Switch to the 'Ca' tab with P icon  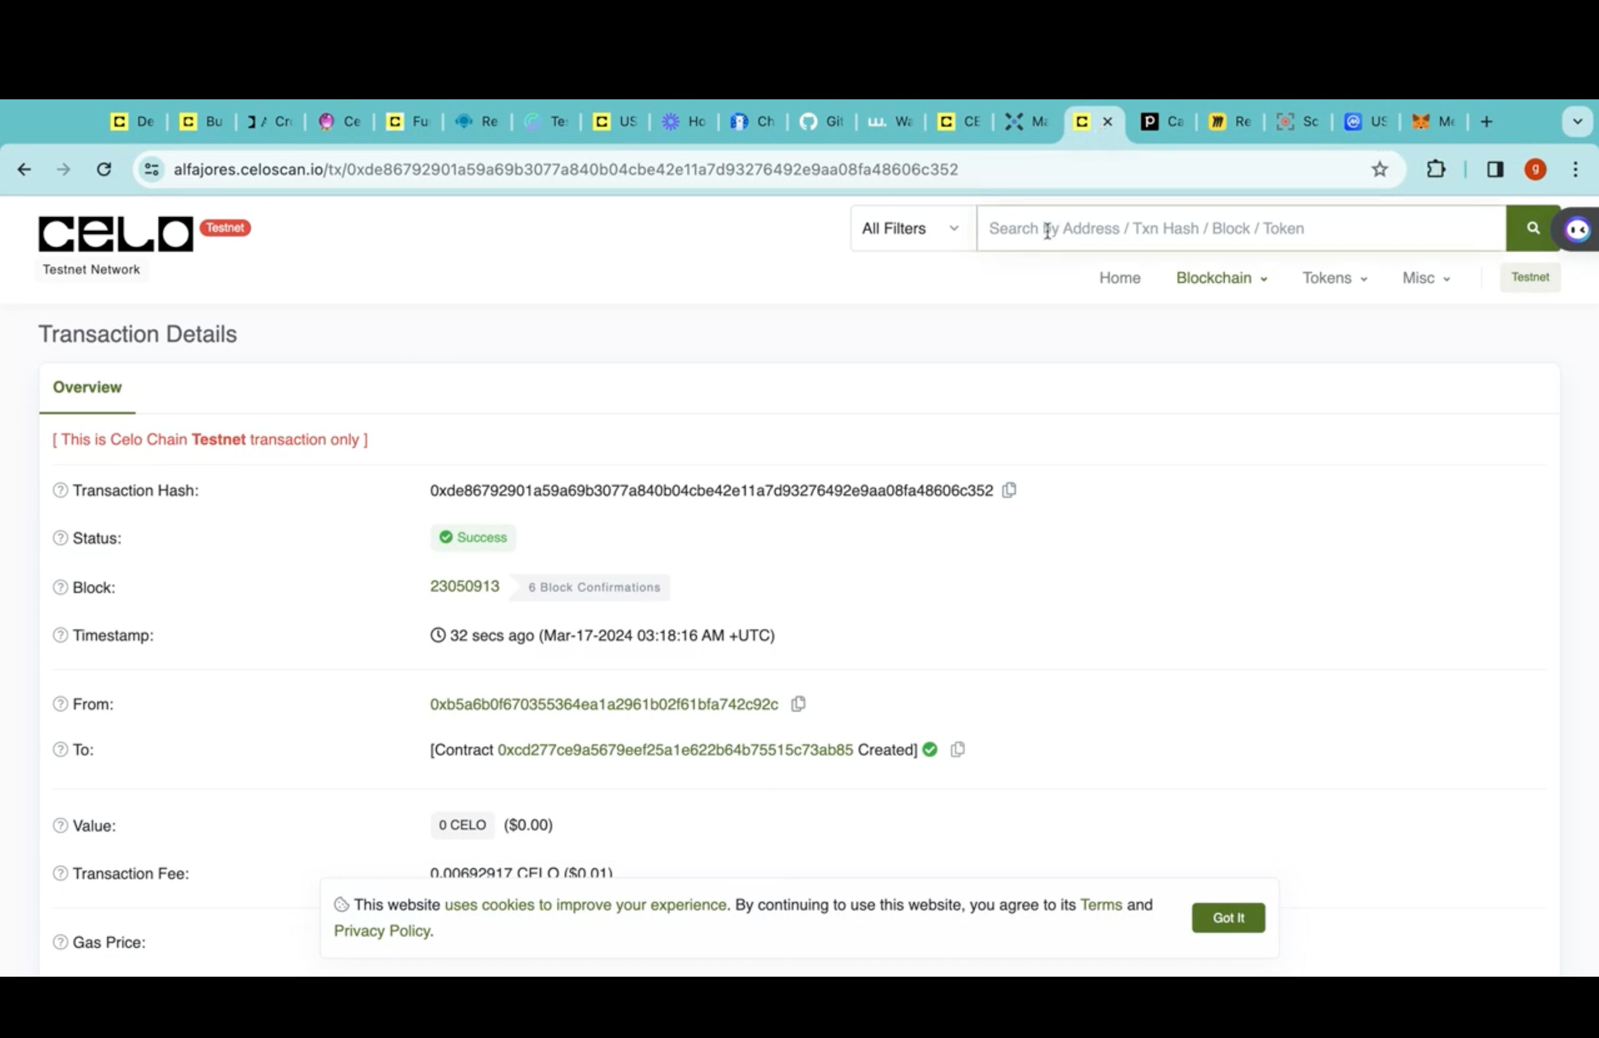[x=1162, y=122]
